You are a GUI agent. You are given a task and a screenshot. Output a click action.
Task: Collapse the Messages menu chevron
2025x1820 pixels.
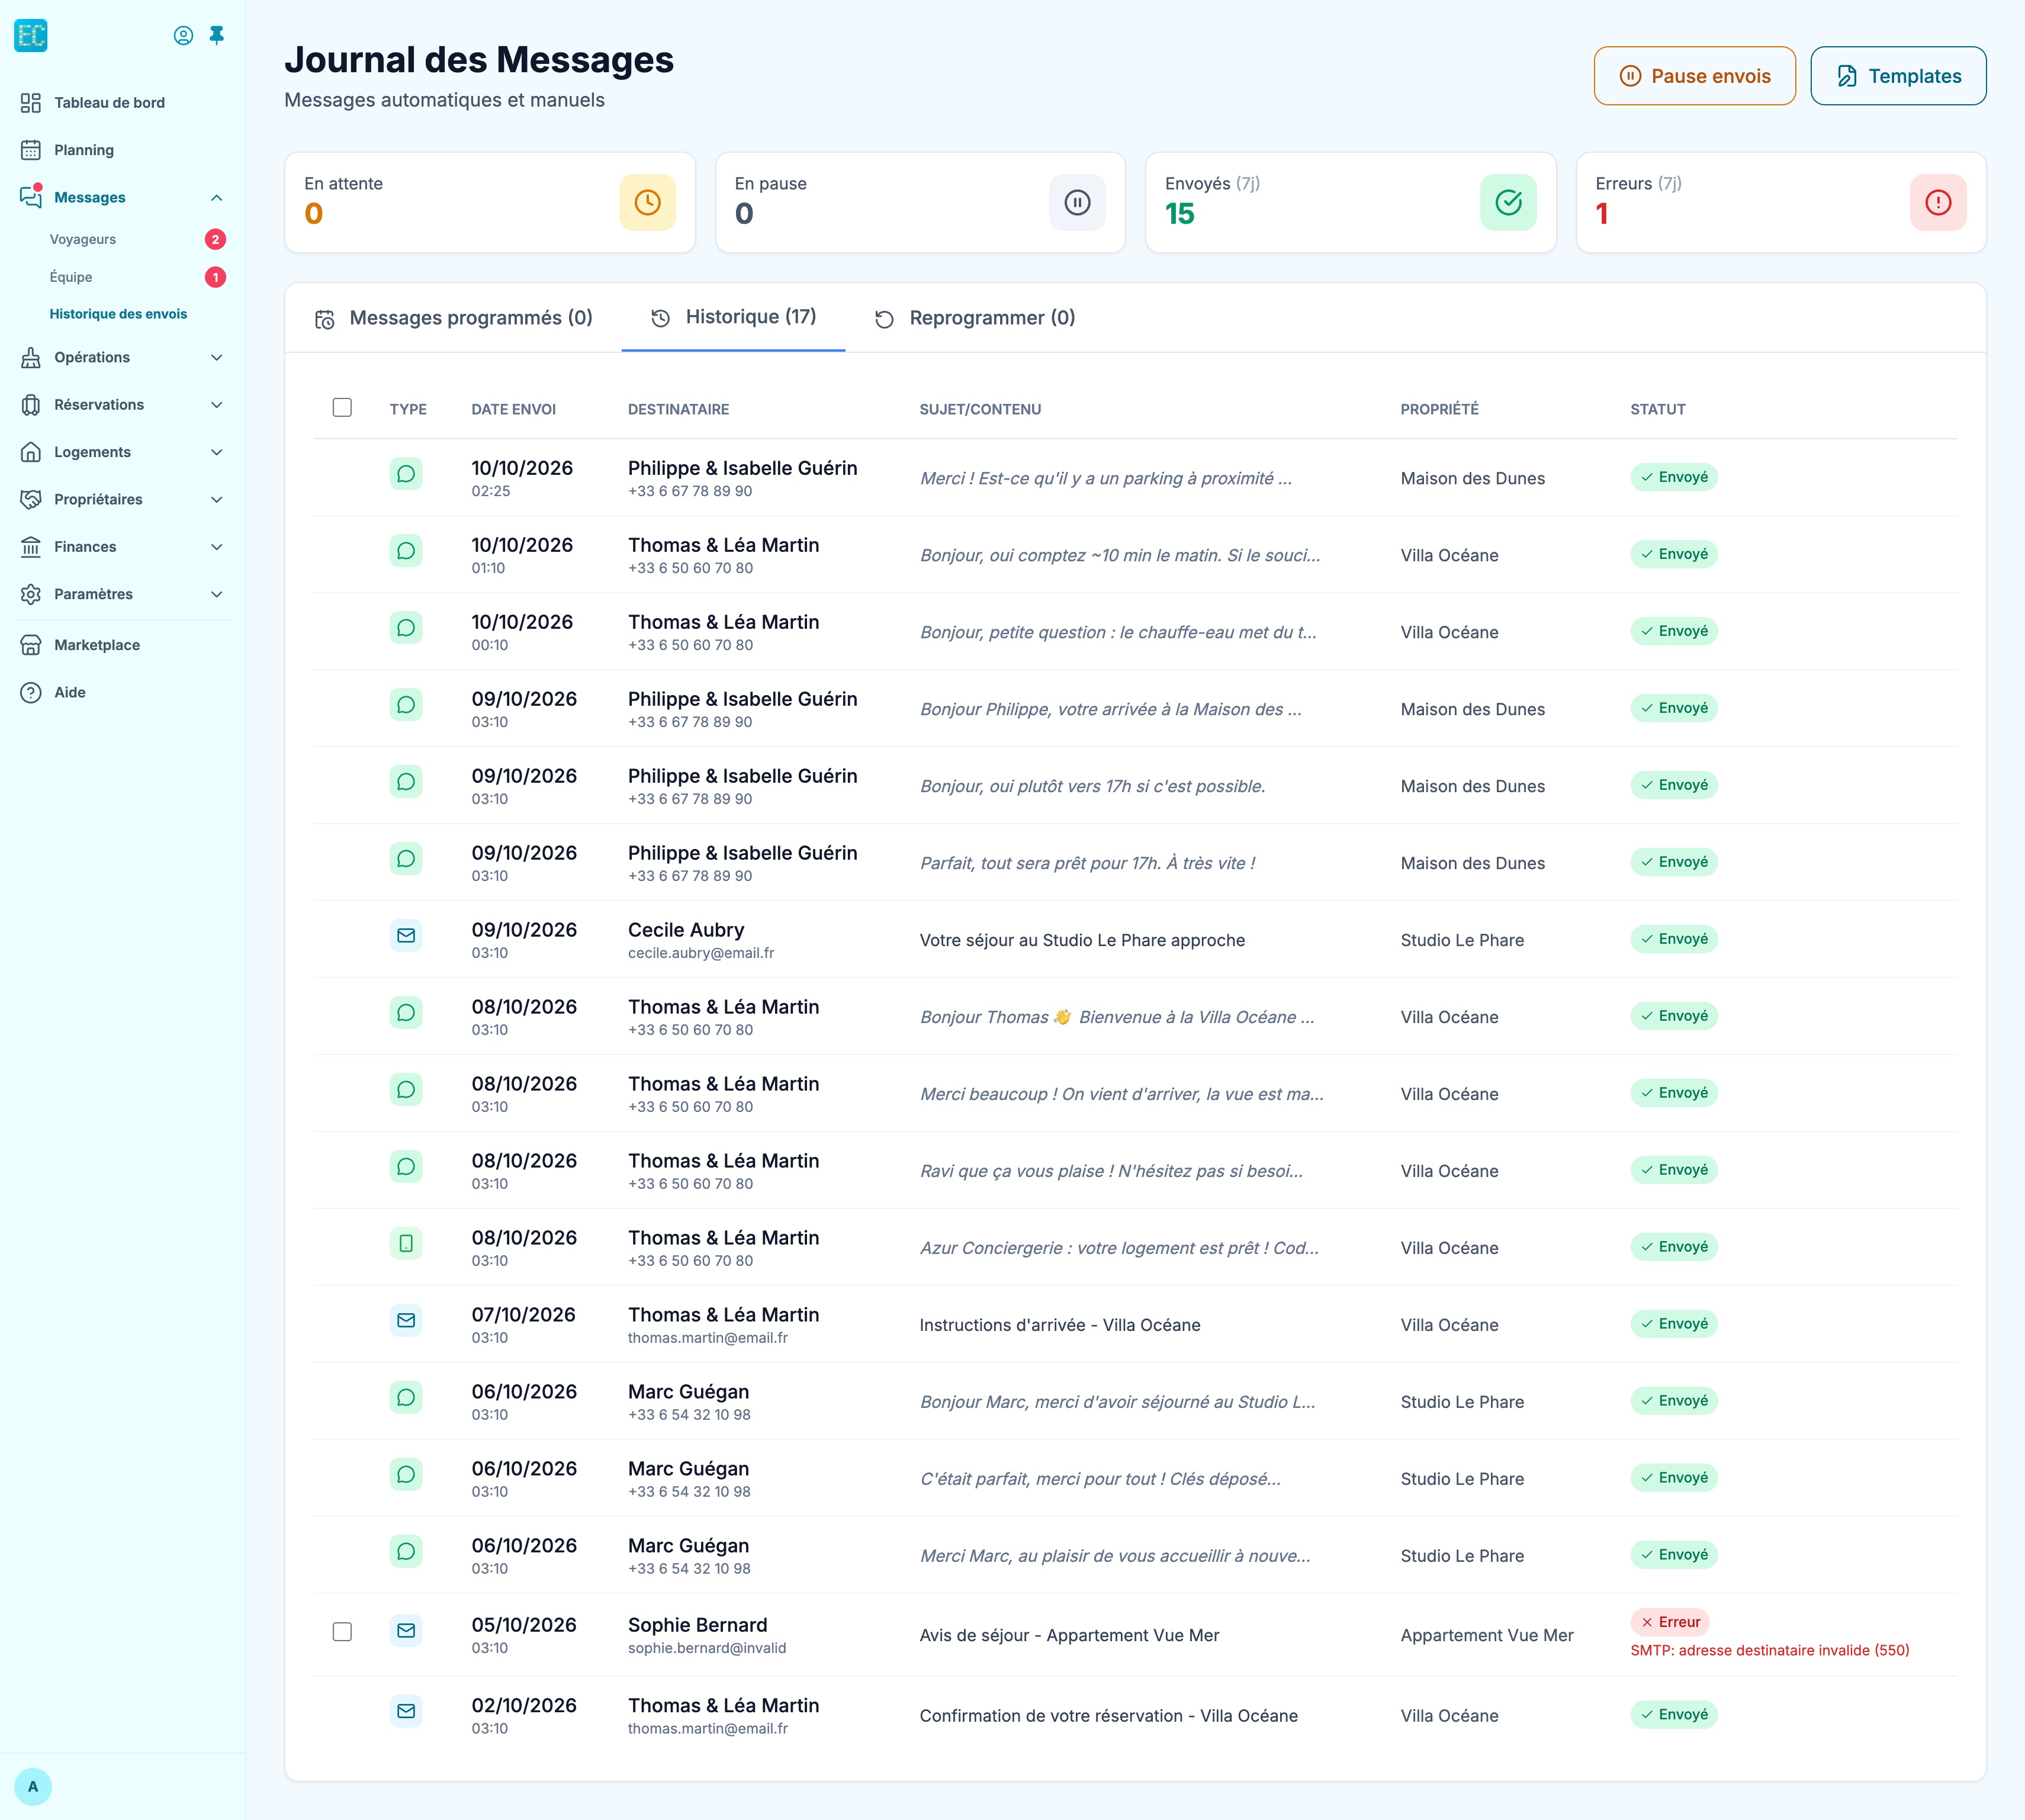[x=217, y=198]
